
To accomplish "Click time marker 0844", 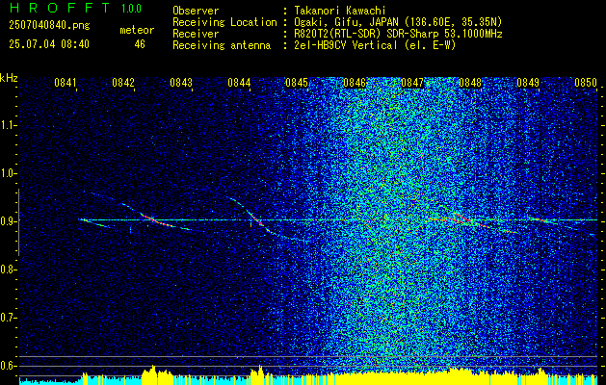I will 239,83.
